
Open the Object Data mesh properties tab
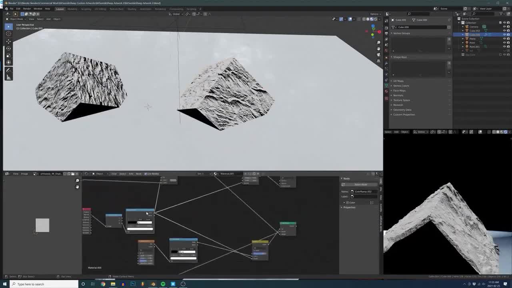pos(386,86)
